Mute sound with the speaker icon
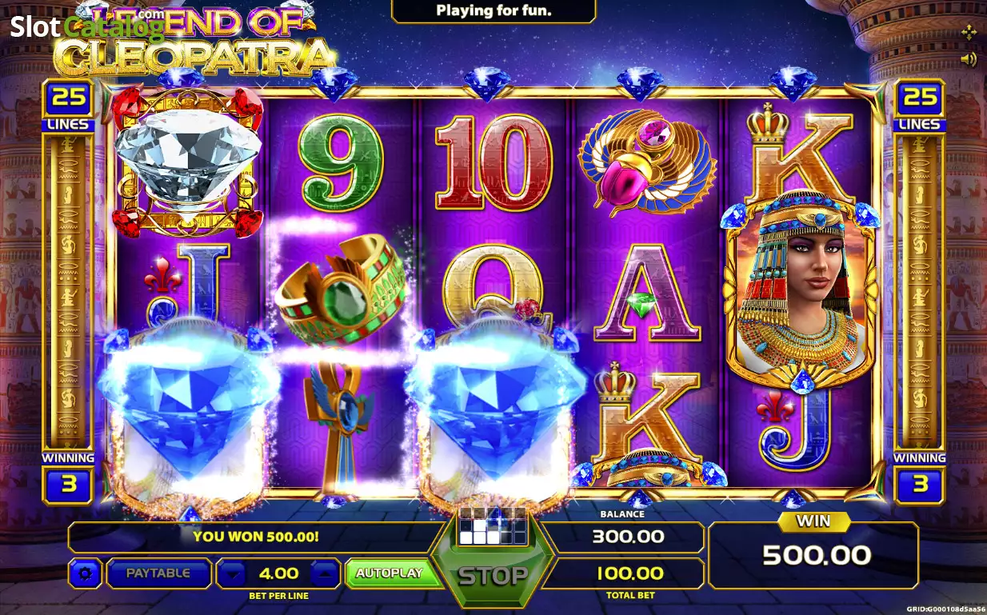 point(968,59)
